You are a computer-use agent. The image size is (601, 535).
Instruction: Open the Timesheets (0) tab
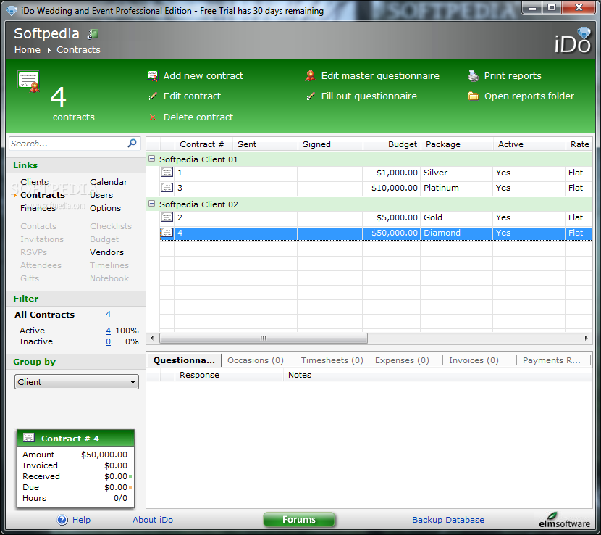[x=332, y=360]
